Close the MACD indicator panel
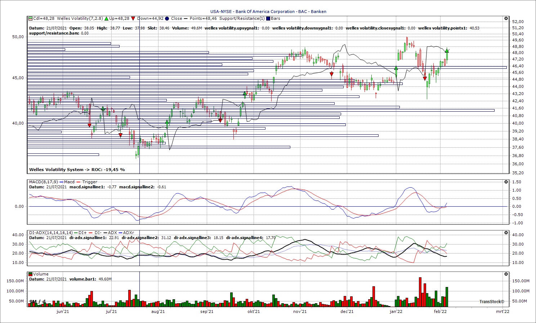Viewport: 536px width, 323px height. point(506,182)
